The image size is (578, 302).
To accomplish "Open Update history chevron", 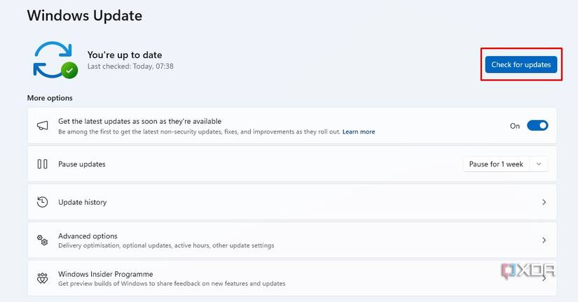I will (544, 202).
